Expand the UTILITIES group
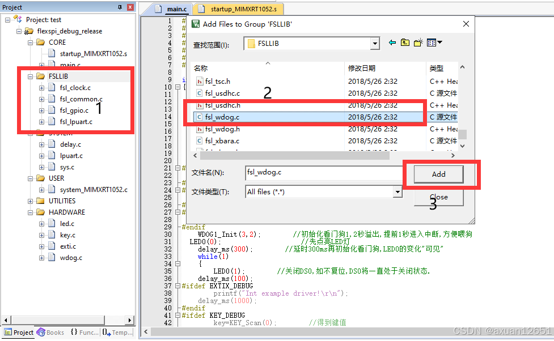Viewport: 554px width, 341px height. [31, 201]
